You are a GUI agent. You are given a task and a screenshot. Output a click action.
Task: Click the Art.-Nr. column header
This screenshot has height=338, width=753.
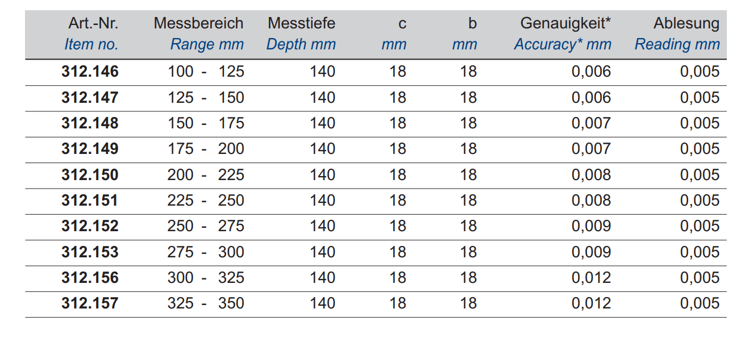click(93, 24)
